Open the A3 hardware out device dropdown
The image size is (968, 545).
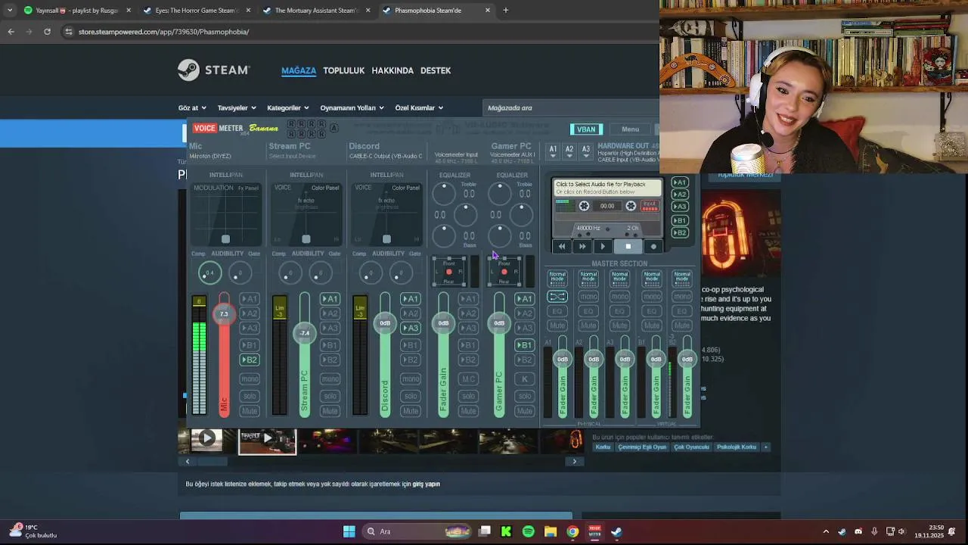tap(586, 151)
